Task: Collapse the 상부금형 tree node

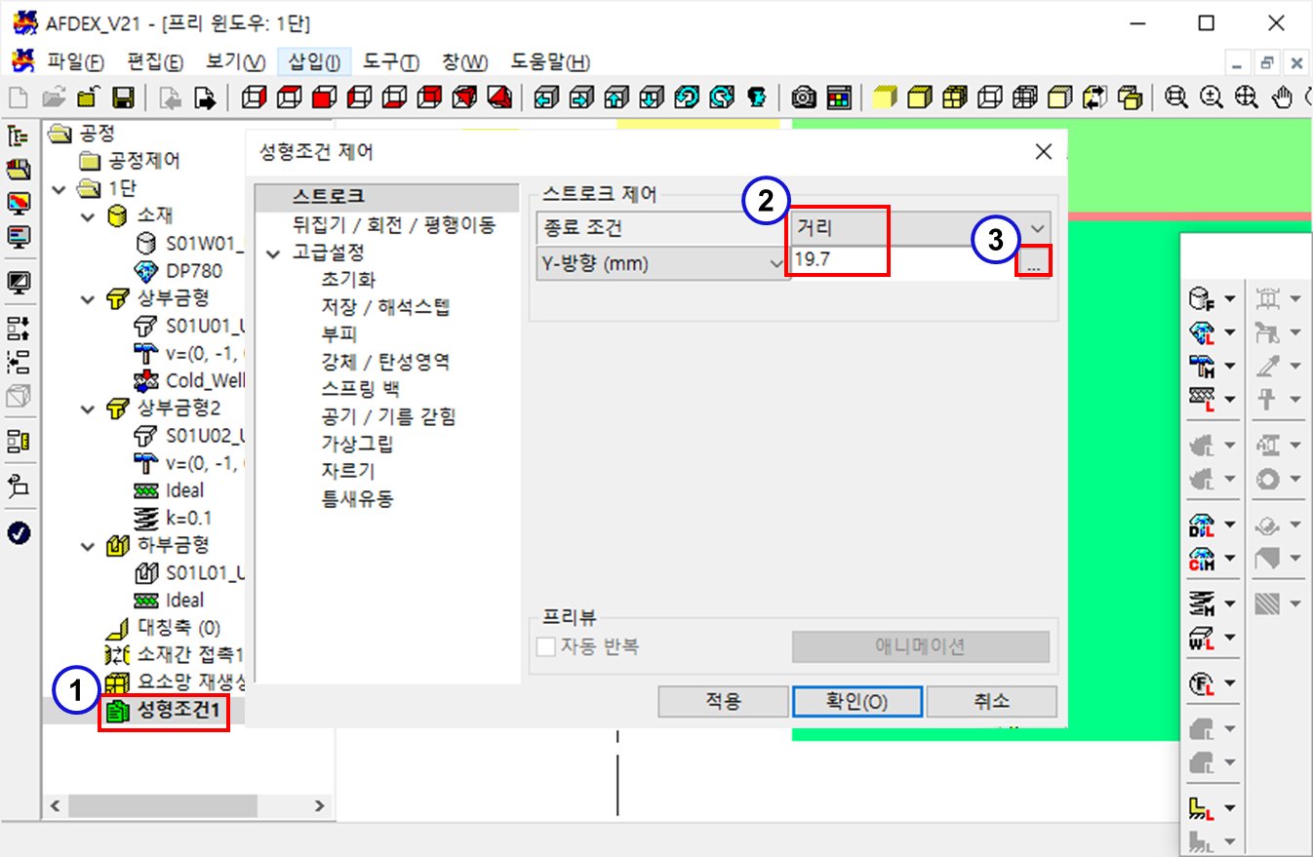Action: (90, 298)
